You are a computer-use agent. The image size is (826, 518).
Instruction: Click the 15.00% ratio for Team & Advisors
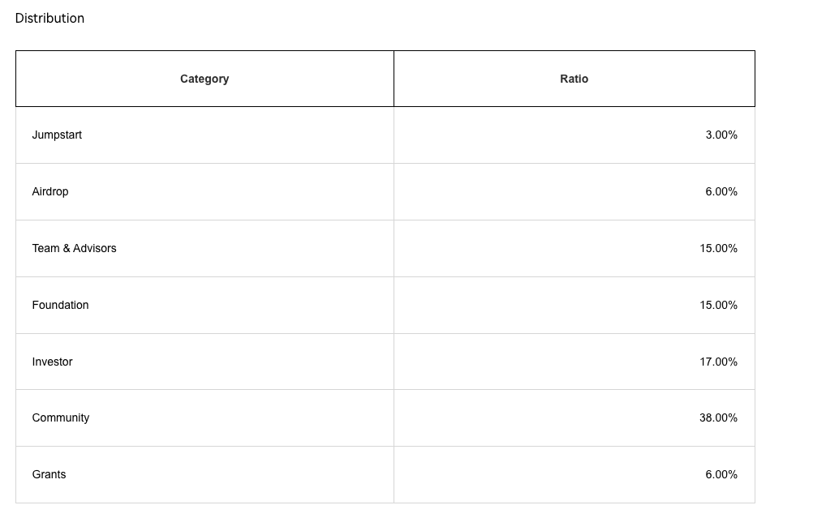718,248
